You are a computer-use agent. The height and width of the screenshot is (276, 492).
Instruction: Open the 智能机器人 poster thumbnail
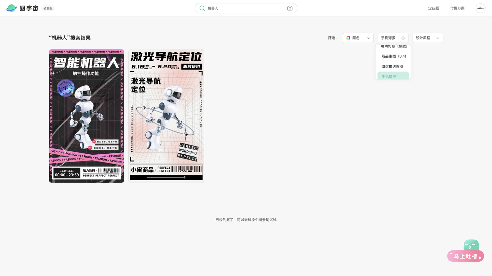pos(87,116)
